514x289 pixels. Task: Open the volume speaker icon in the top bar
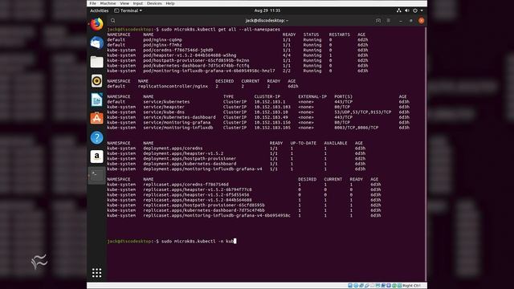[x=407, y=10]
